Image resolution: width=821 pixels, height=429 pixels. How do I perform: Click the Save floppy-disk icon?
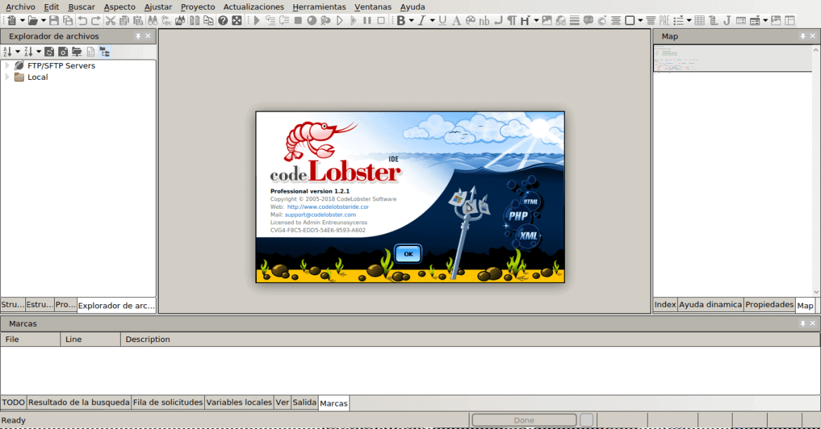point(54,20)
